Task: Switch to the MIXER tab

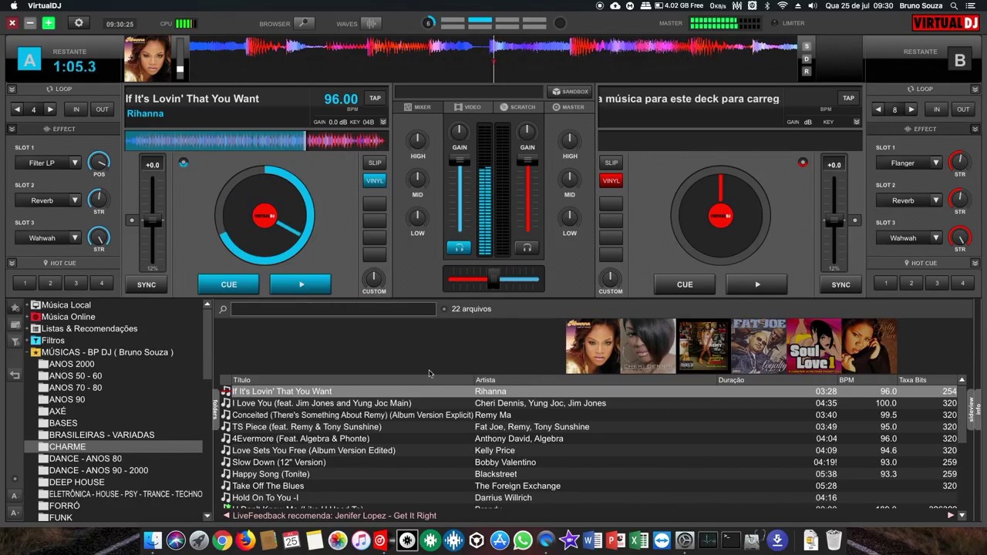Action: (417, 107)
